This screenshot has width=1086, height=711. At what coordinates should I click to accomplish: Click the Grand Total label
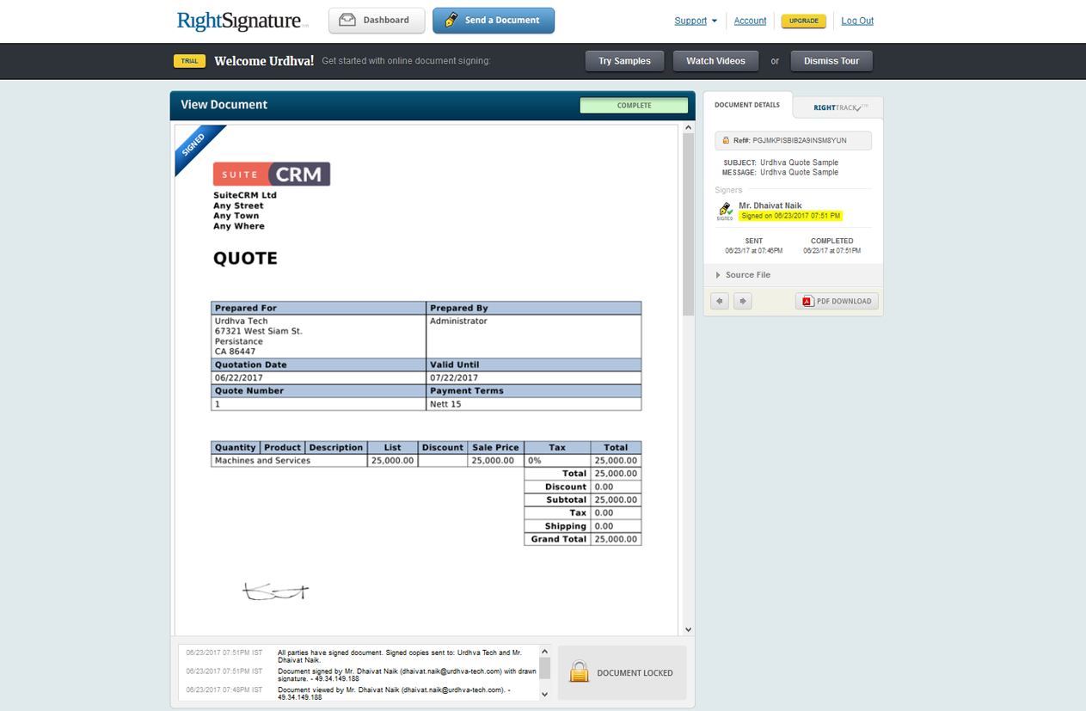[x=559, y=539]
